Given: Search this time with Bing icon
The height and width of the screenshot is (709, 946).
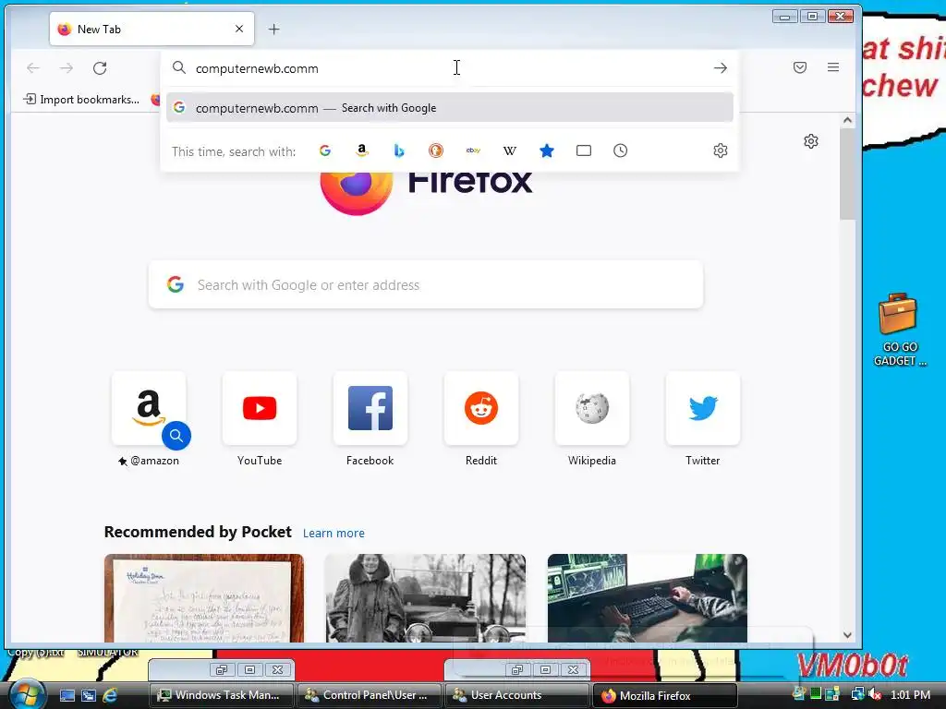Looking at the screenshot, I should point(399,150).
